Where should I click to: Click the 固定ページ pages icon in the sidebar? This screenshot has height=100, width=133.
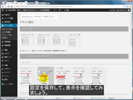coord(3,57)
